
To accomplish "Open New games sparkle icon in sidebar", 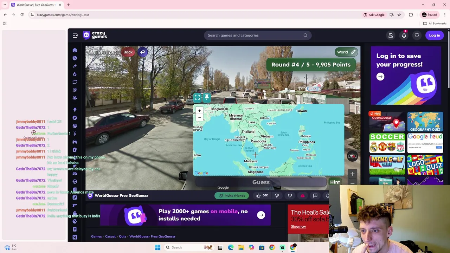I will pyautogui.click(x=75, y=66).
